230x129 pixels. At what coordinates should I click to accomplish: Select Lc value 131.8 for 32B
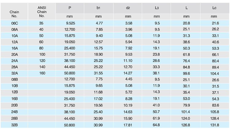click(215, 125)
